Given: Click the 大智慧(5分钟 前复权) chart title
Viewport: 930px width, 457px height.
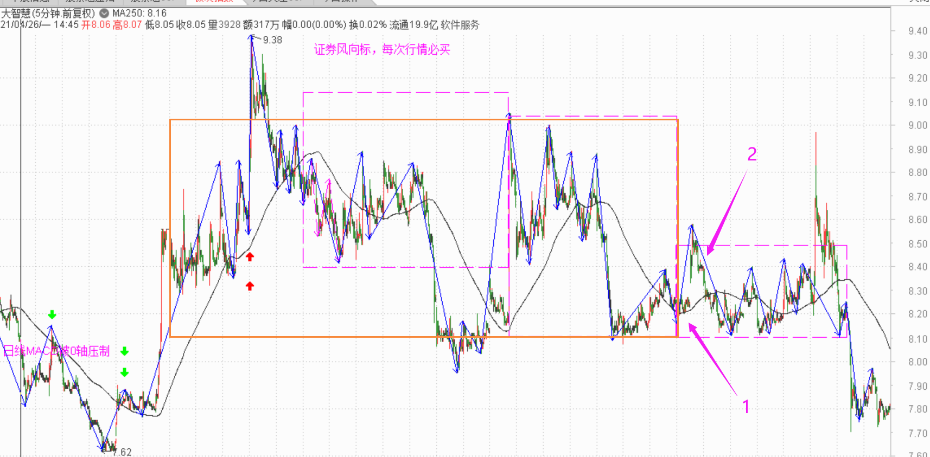Looking at the screenshot, I should 48,13.
